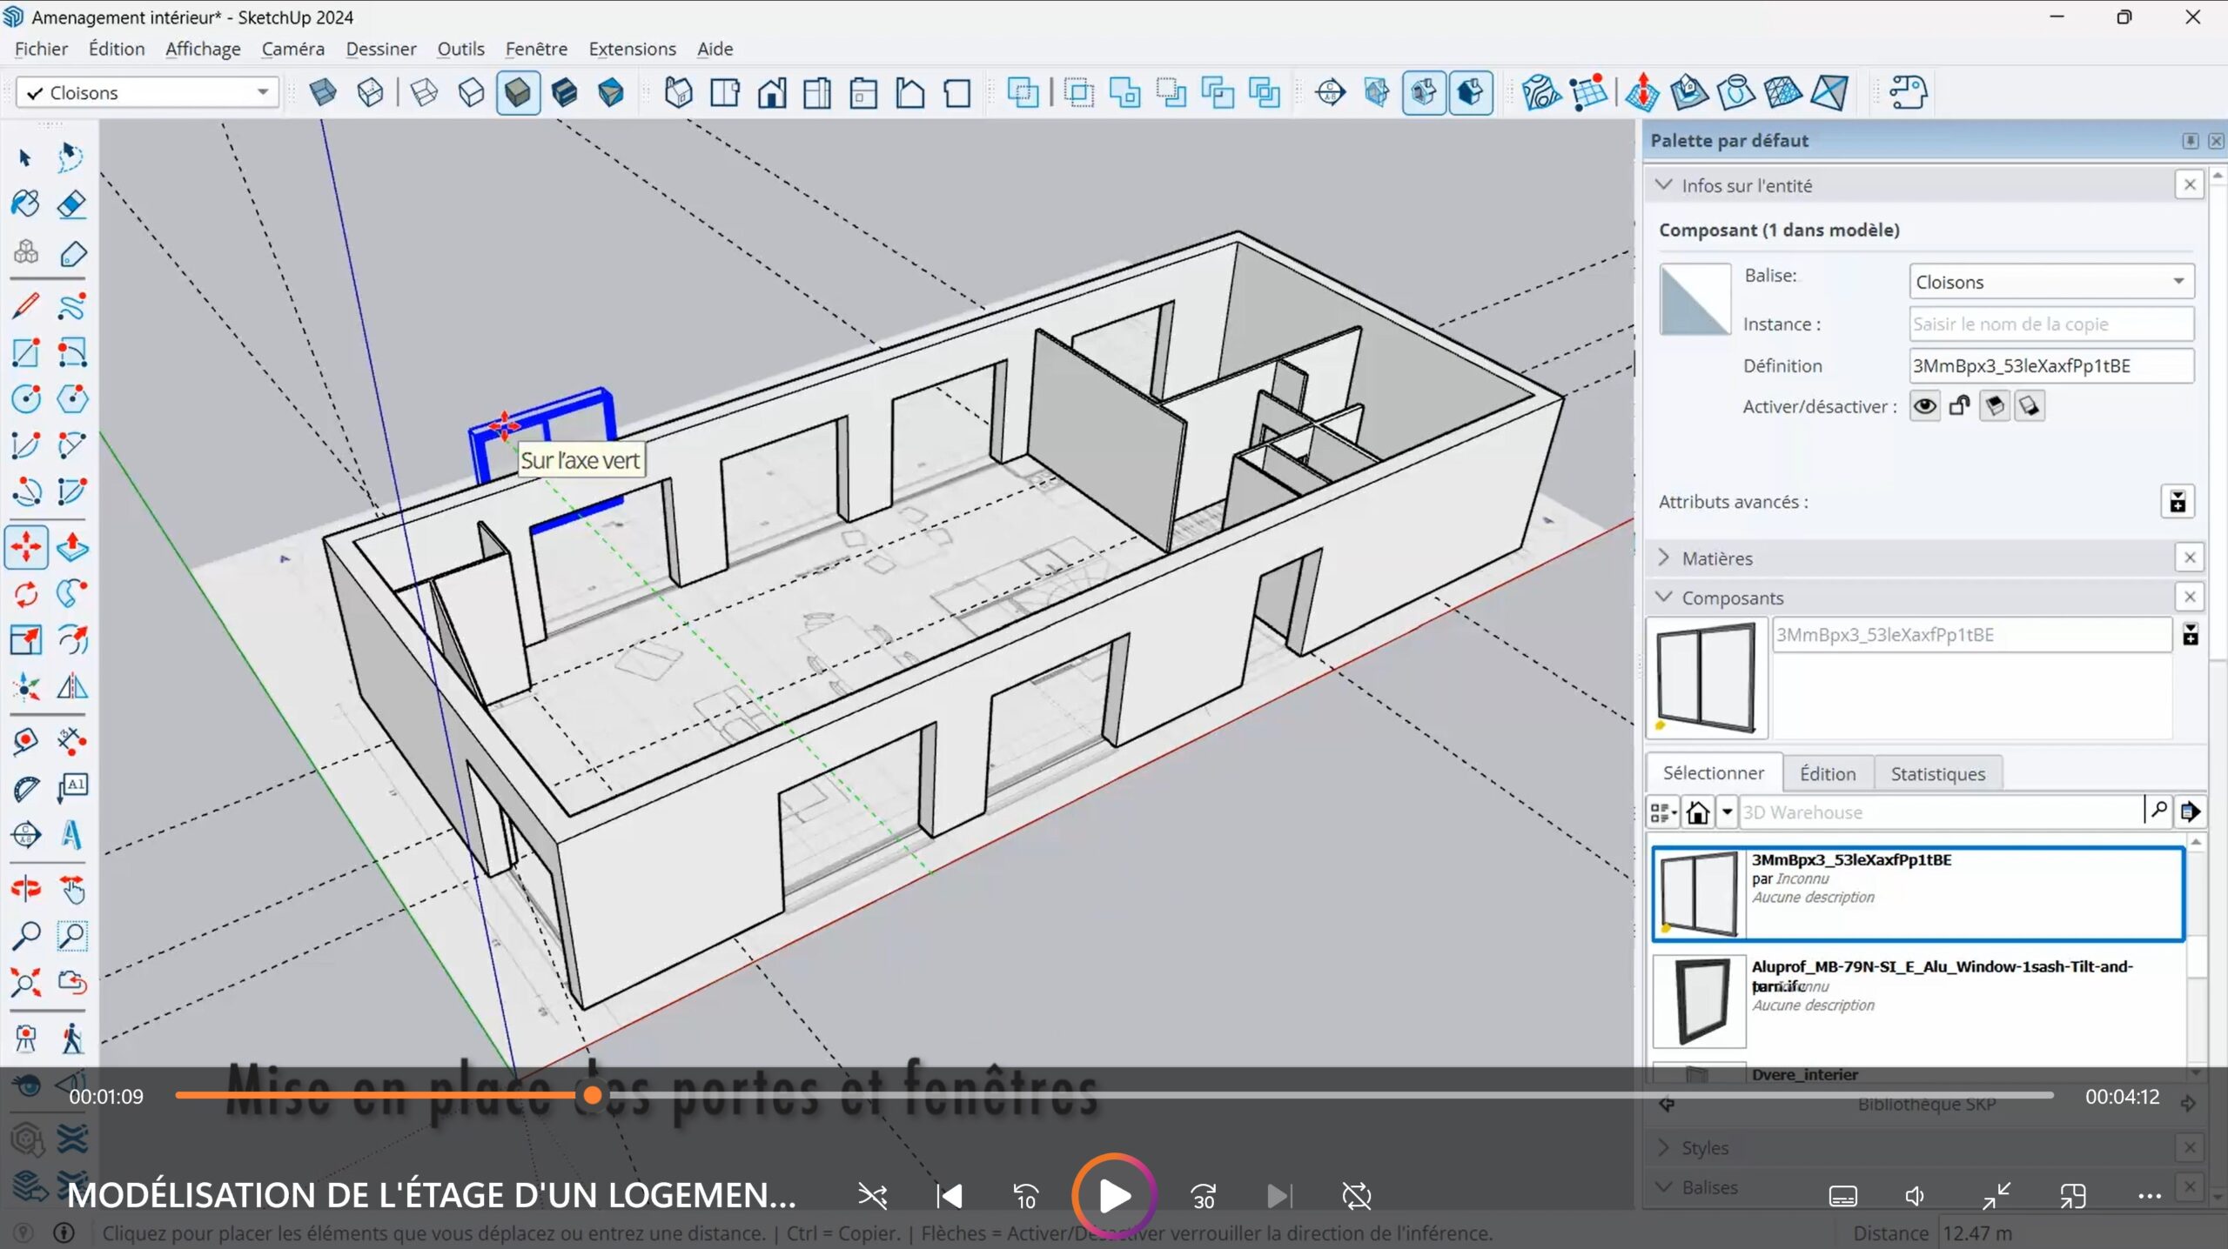This screenshot has width=2228, height=1249.
Task: Click In Model home button
Action: pos(1697,812)
